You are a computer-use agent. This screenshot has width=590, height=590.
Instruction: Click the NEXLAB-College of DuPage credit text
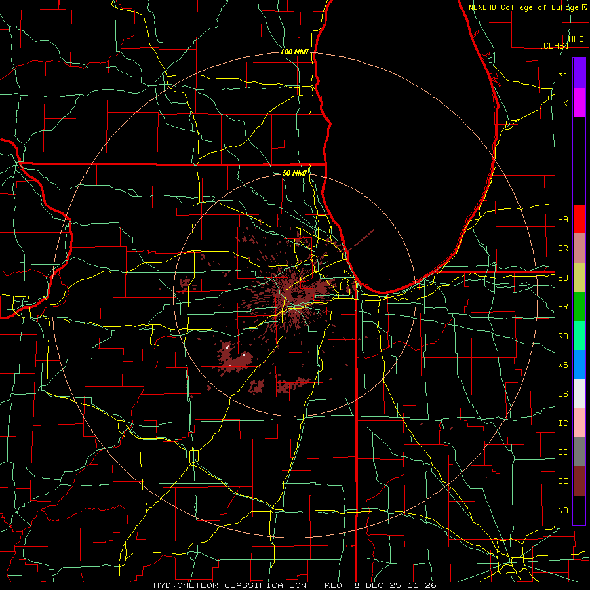point(524,7)
